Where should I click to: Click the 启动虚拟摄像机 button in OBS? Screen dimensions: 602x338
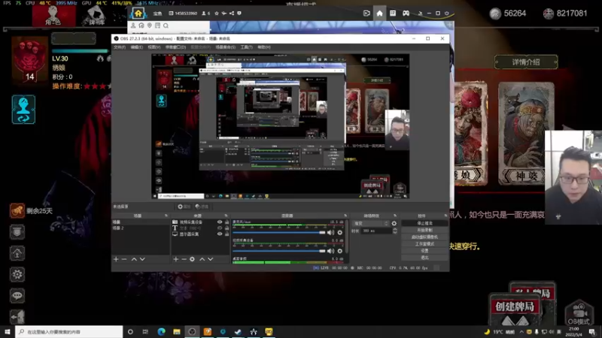coord(424,237)
